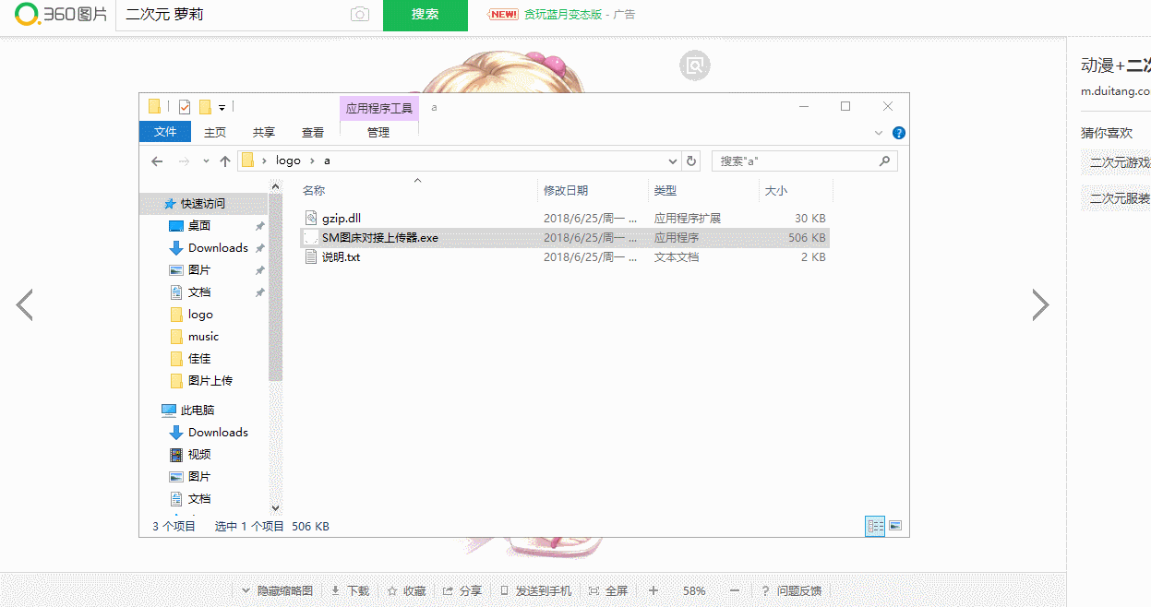Viewport: 1151px width, 607px height.
Task: Open search-by-image camera icon
Action: 359,14
